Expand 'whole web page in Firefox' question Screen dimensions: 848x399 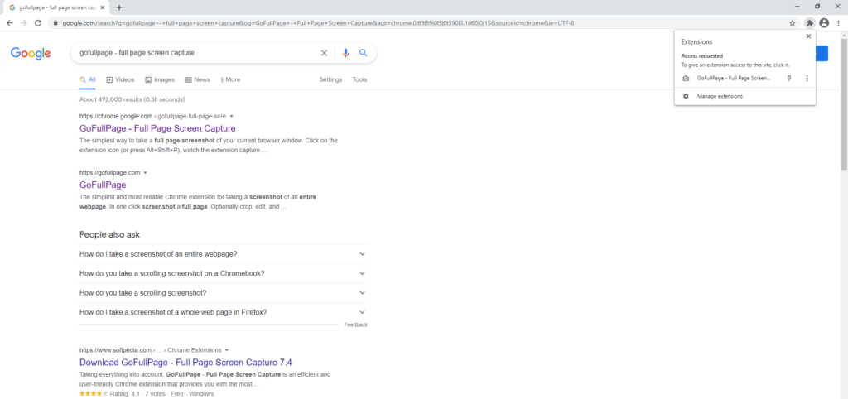(224, 313)
